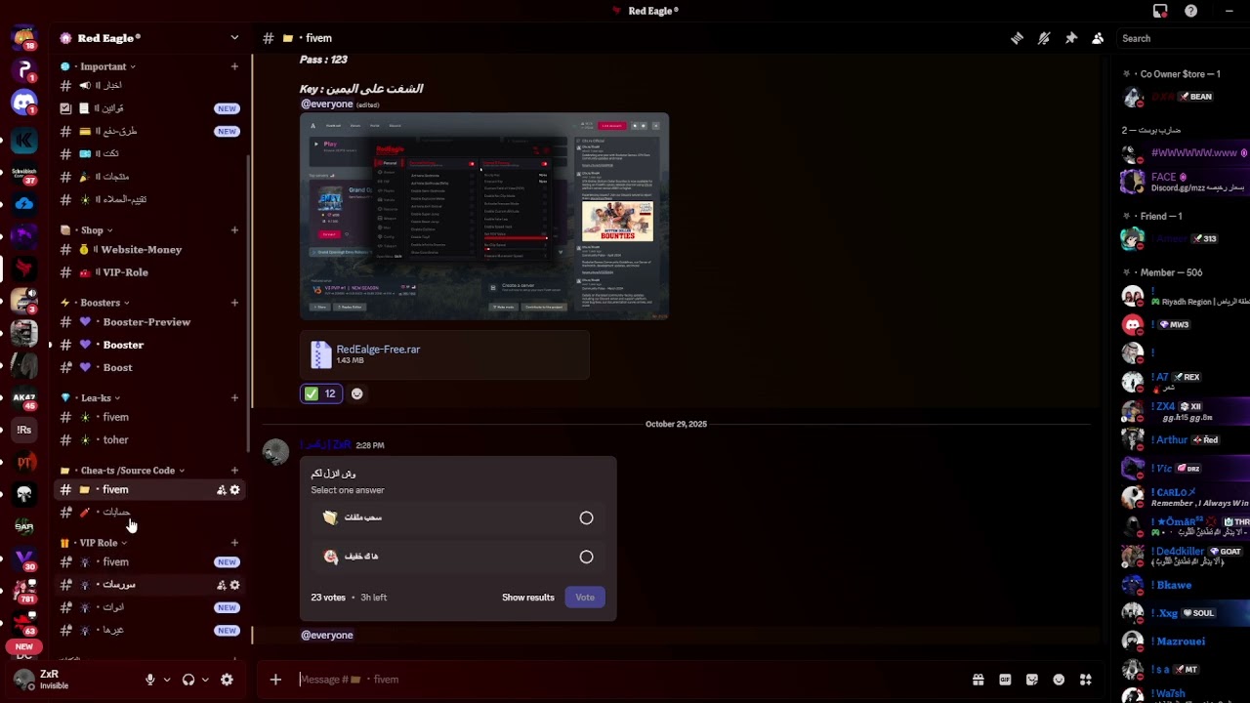Open headphone output options arrow

coord(205,680)
